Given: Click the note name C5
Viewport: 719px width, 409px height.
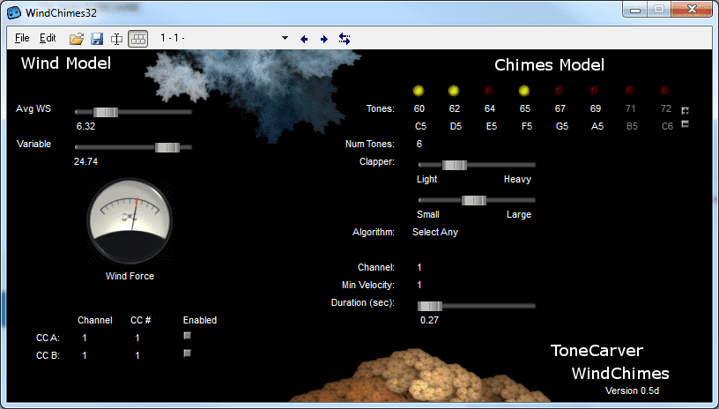Looking at the screenshot, I should (x=420, y=126).
